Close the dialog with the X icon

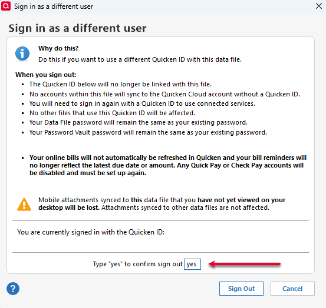319,6
